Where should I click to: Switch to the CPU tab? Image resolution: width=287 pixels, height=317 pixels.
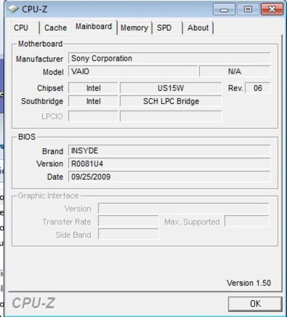coord(24,27)
